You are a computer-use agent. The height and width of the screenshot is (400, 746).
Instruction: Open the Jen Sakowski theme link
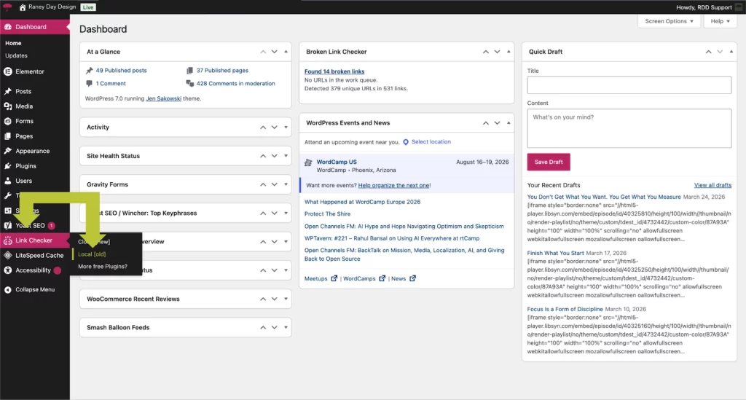click(164, 99)
